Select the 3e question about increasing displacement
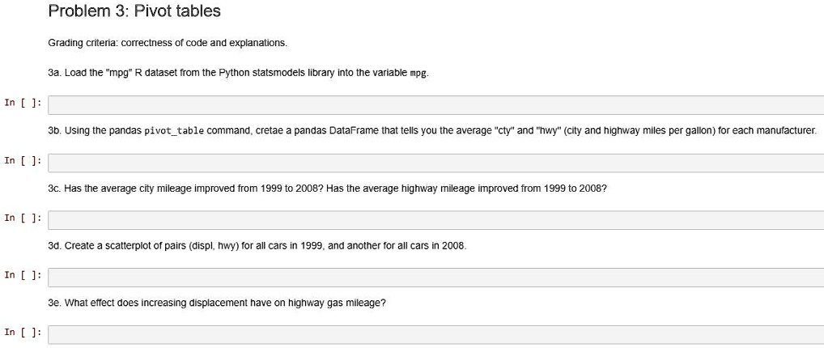The image size is (824, 348). coord(217,303)
